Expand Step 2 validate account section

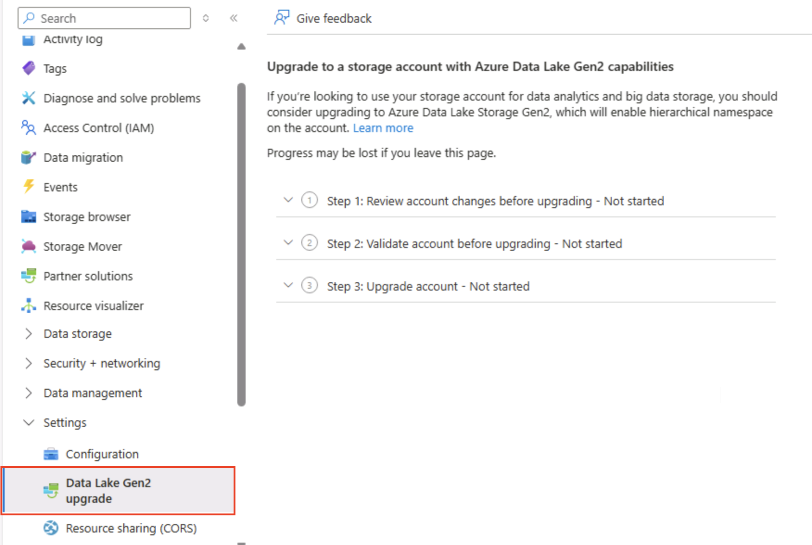288,242
